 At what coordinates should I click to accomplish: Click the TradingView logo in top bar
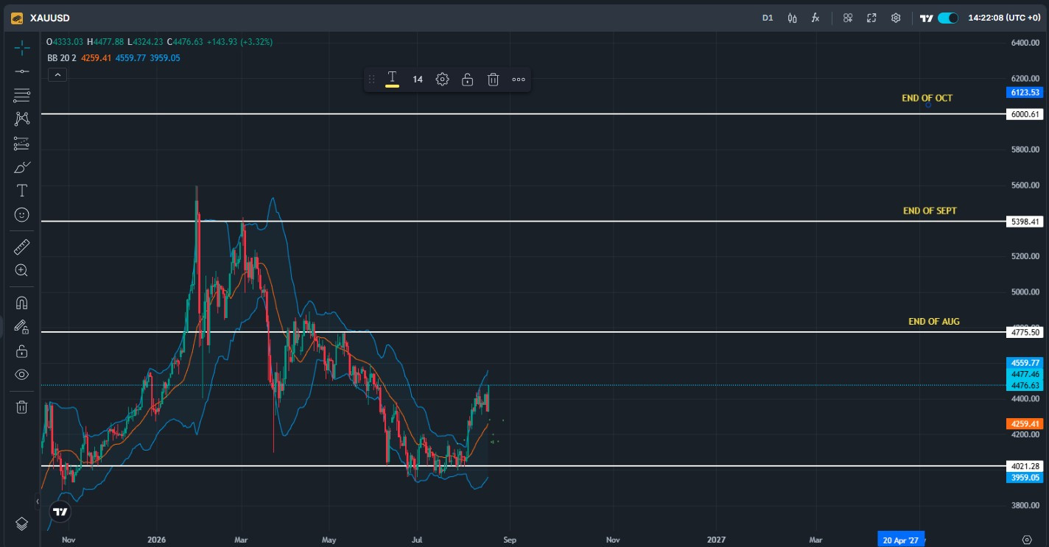(927, 18)
